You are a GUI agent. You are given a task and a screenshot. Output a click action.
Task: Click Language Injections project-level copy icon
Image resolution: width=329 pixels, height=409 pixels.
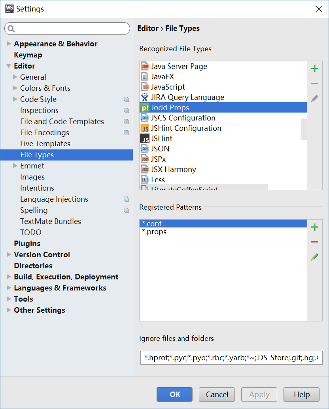coord(126,199)
